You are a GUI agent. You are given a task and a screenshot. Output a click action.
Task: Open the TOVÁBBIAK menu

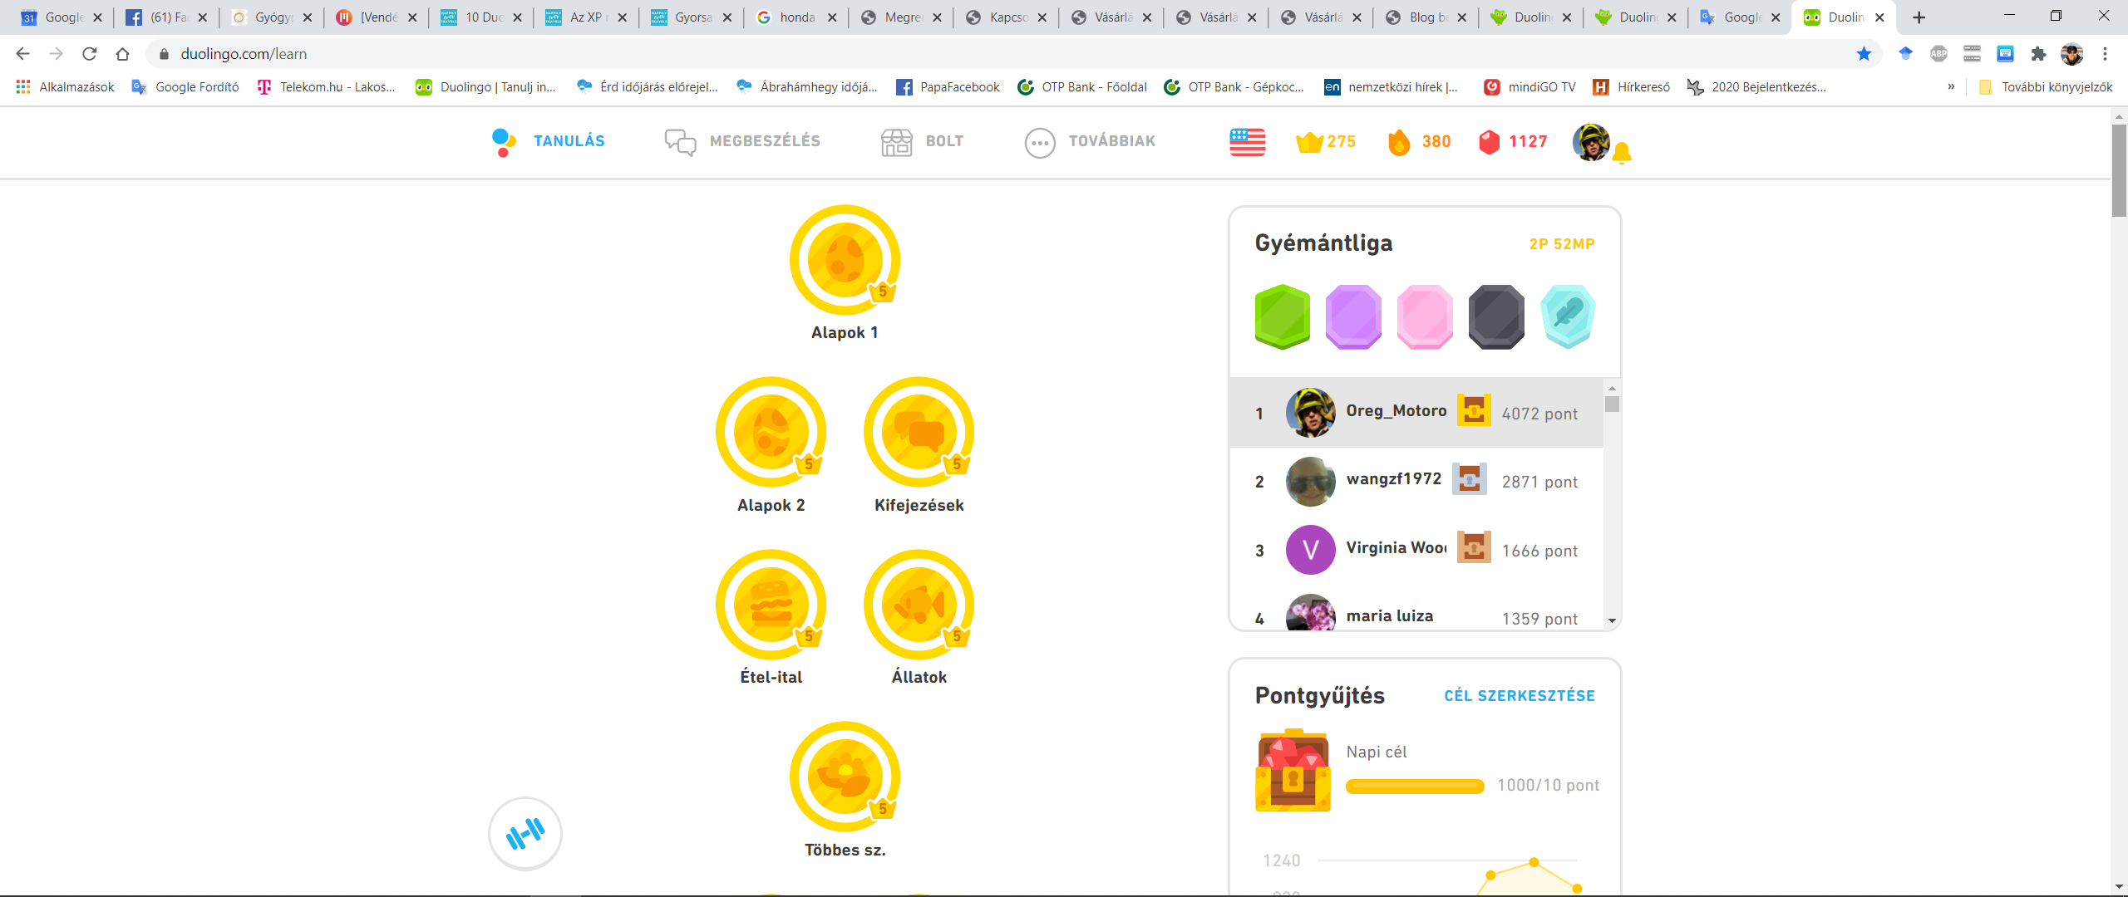coord(1090,142)
